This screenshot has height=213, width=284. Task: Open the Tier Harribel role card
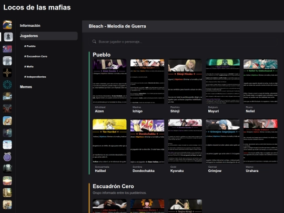[x=109, y=141]
